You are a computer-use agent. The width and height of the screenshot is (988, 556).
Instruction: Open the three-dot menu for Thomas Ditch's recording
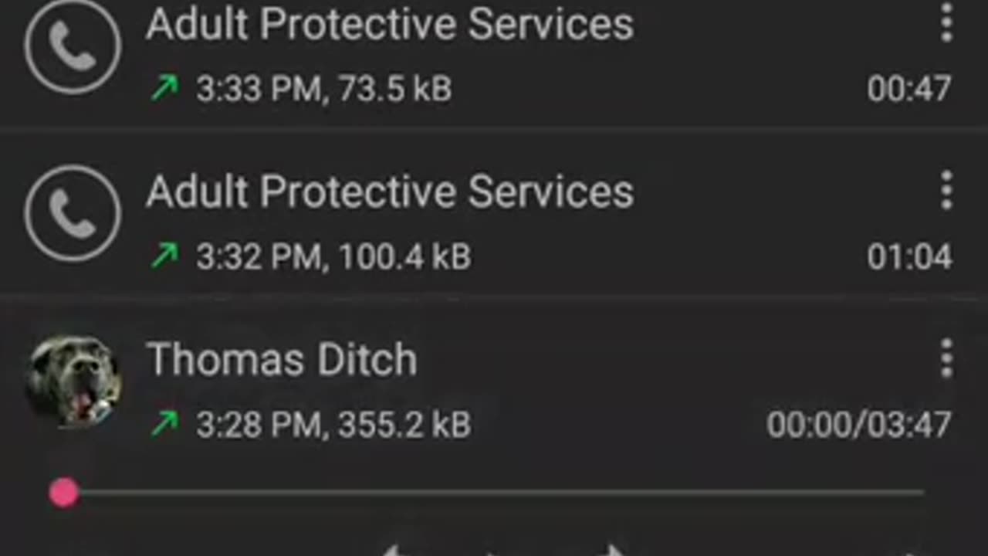click(x=946, y=359)
